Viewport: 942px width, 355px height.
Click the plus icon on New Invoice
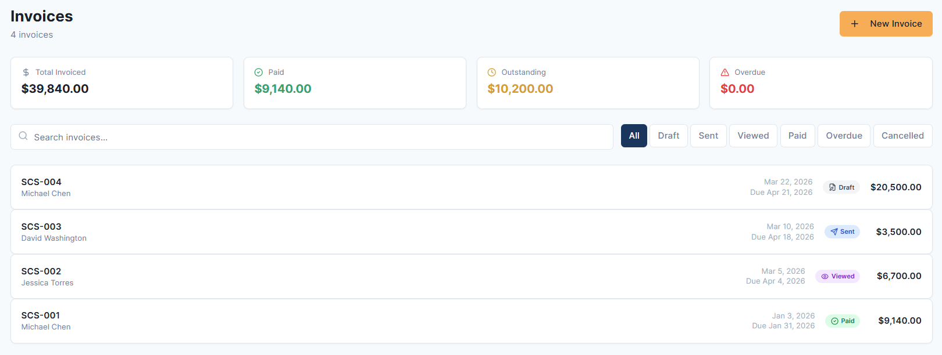click(x=855, y=24)
